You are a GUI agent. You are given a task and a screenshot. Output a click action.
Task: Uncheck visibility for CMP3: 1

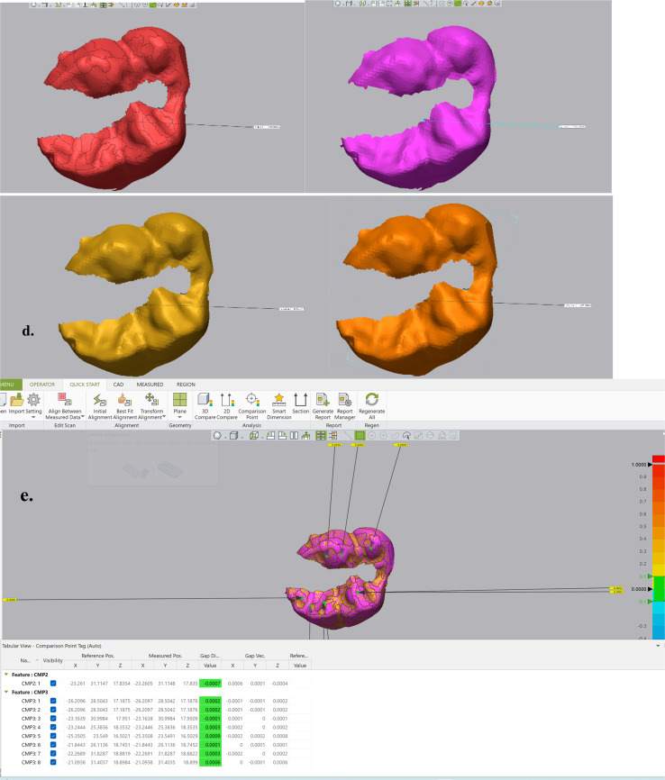[x=53, y=701]
